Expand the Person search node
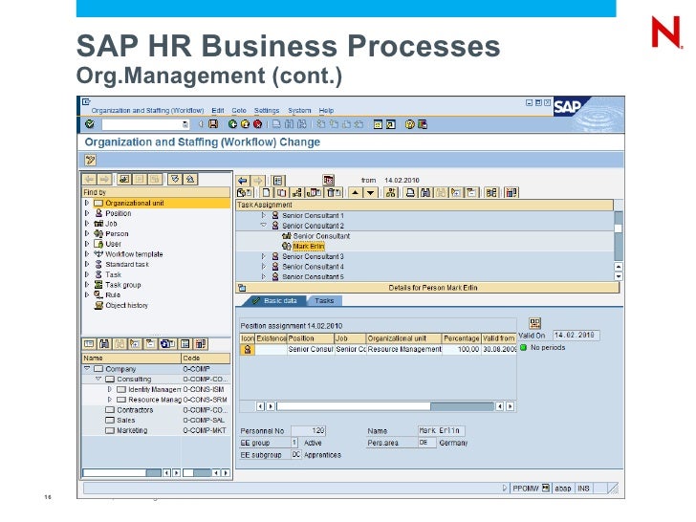The width and height of the screenshot is (696, 522). (87, 233)
